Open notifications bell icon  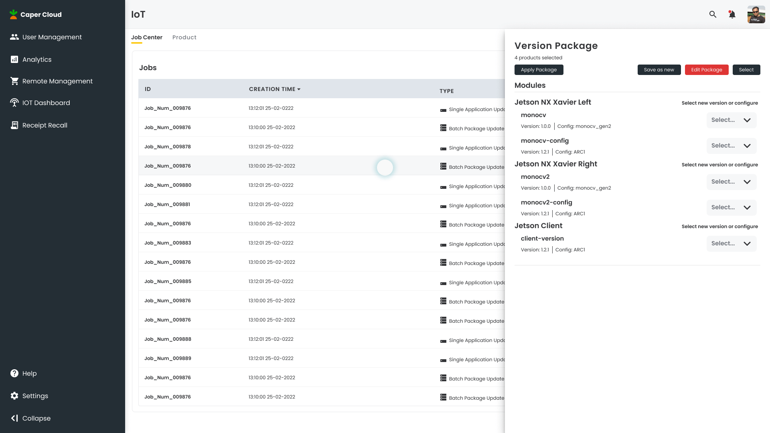coord(732,14)
